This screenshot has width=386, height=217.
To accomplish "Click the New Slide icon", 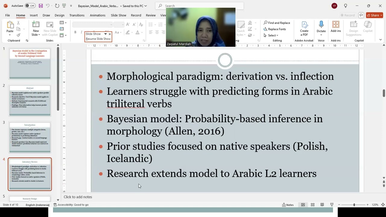I will 36,25.
